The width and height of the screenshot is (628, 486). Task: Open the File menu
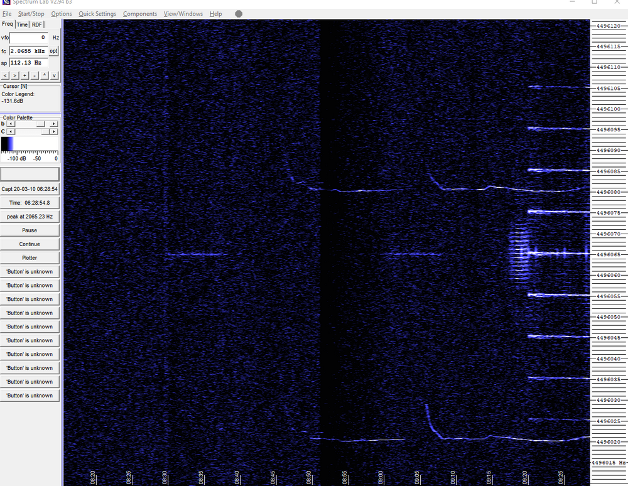pyautogui.click(x=7, y=14)
